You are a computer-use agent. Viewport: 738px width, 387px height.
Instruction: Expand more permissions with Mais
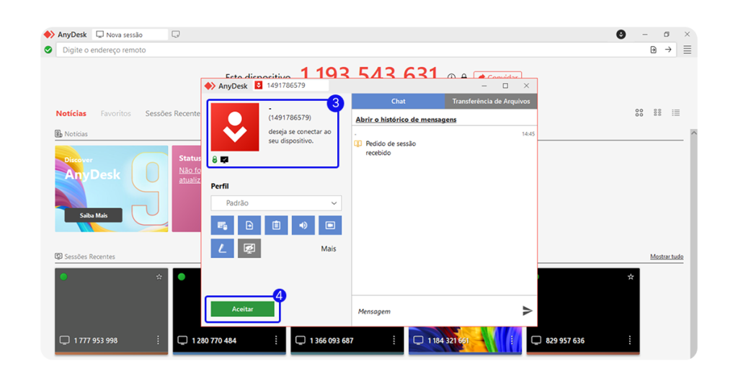(x=328, y=249)
